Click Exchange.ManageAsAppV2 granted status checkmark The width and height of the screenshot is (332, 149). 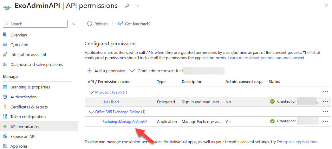point(272,121)
